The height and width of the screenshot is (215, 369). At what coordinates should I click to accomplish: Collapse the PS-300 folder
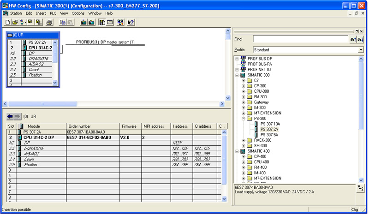(x=244, y=119)
